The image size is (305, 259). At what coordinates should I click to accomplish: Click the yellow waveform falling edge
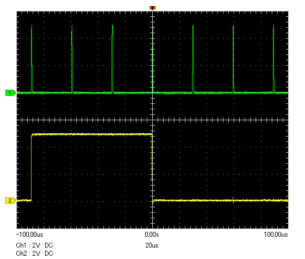pyautogui.click(x=152, y=168)
